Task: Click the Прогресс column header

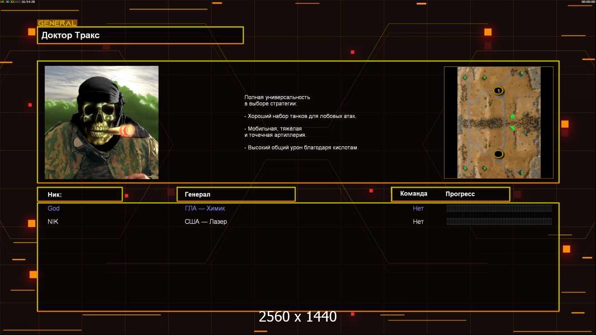Action: (460, 194)
